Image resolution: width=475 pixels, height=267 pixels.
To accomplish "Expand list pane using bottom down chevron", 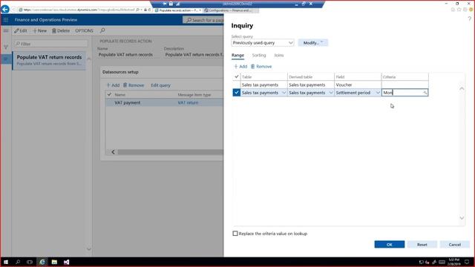I will coord(89,249).
